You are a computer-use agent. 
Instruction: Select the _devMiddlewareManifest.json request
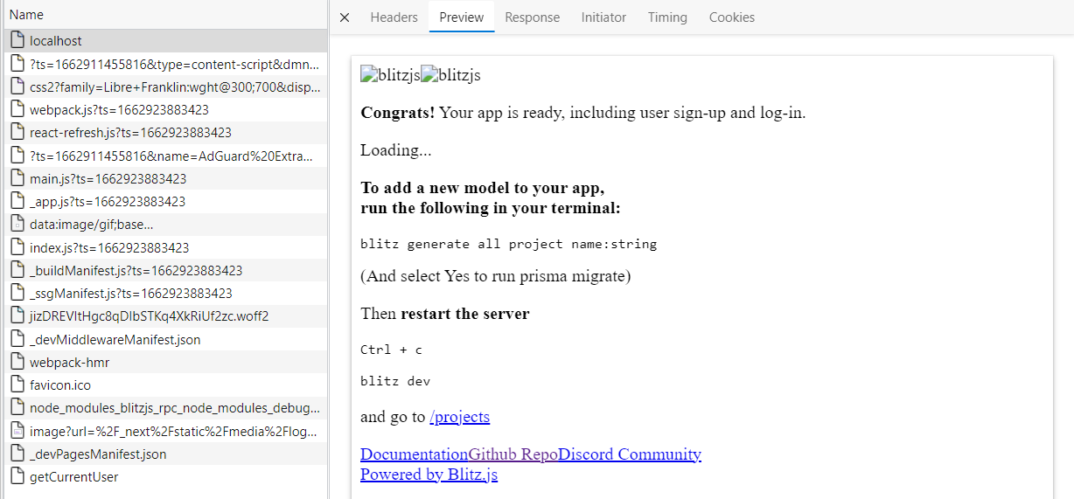pos(166,339)
